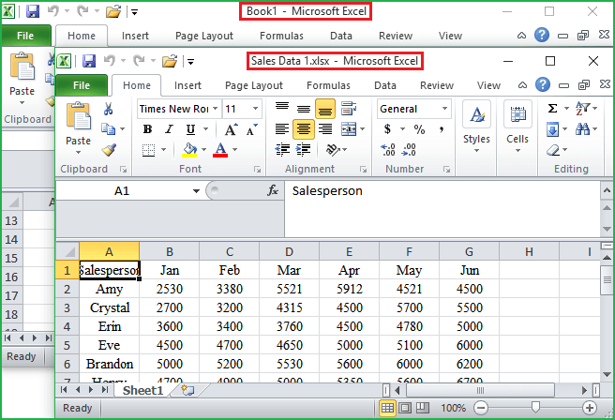Click the Find & Select binoculars icon
The height and width of the screenshot is (420, 615).
pyautogui.click(x=584, y=129)
